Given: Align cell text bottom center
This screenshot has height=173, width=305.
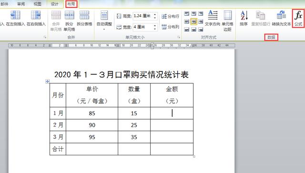Looking at the screenshot, I should coord(193,30).
